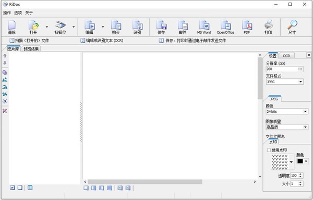The width and height of the screenshot is (313, 200).
Task: Click the 打印 (Print) icon
Action: [268, 27]
